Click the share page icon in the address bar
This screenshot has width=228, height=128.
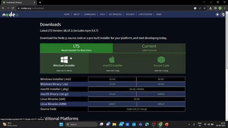click(x=200, y=8)
